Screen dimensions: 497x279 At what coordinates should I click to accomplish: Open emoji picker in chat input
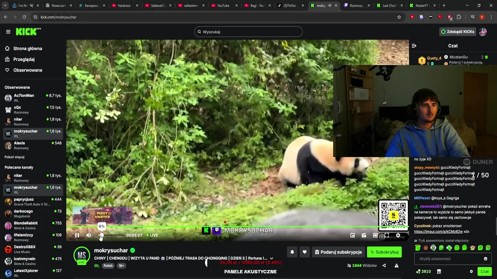tap(485, 259)
